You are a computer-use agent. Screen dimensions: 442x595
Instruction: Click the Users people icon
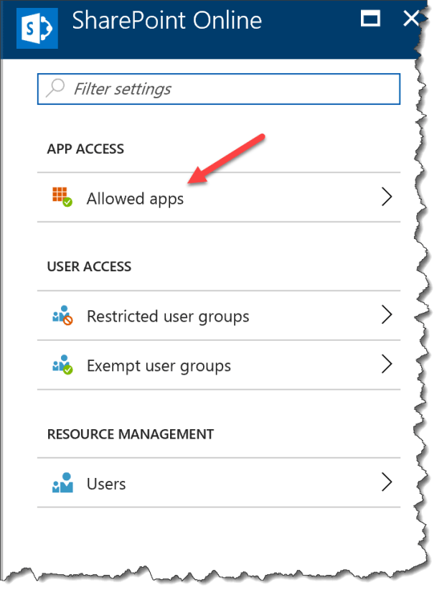pos(62,483)
